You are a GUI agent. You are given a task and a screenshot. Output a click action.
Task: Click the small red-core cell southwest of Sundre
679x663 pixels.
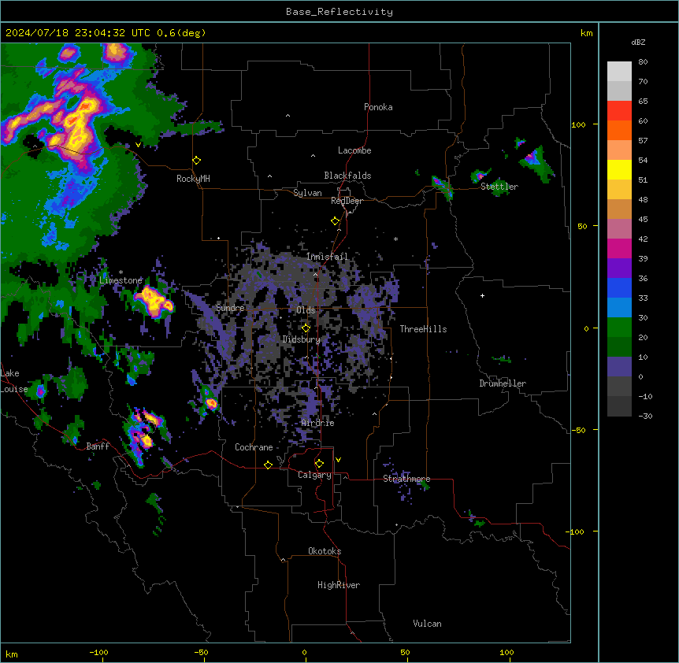(x=210, y=402)
